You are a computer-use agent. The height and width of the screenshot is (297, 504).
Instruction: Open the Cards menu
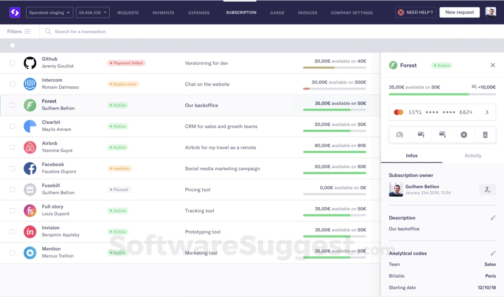tap(277, 13)
